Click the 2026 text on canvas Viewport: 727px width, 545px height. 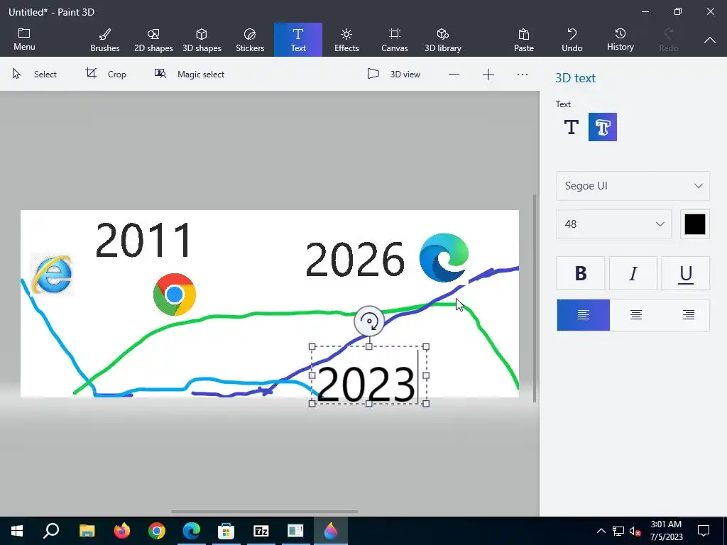click(355, 259)
